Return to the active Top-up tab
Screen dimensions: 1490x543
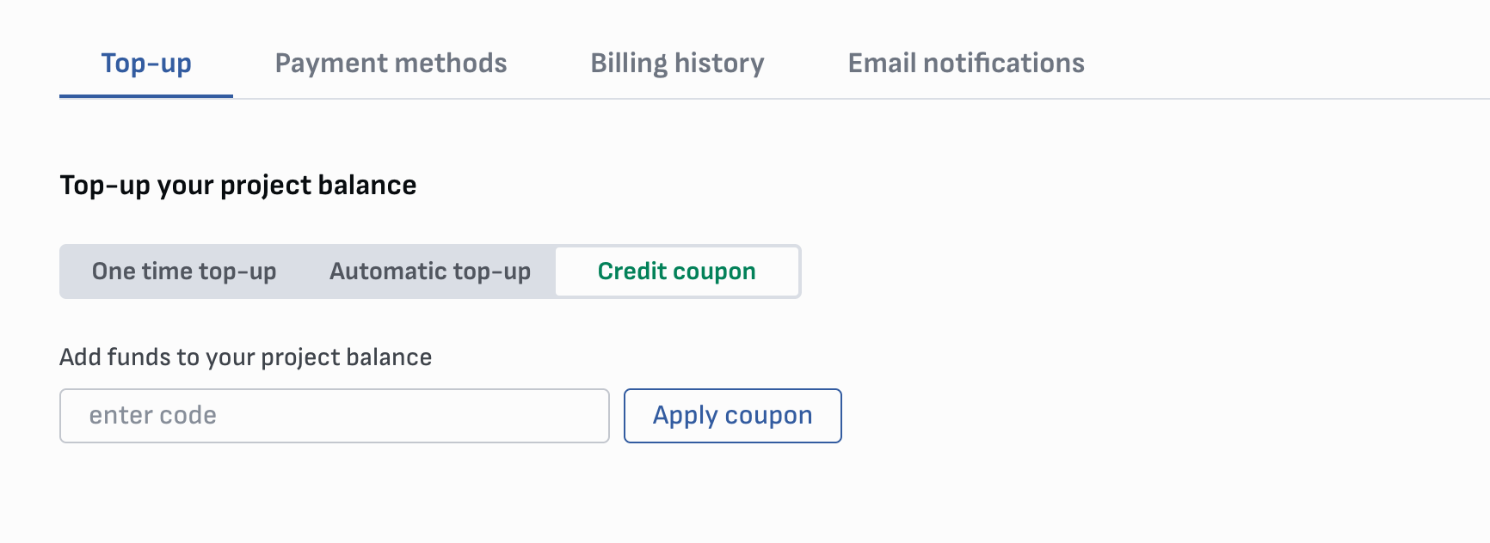pyautogui.click(x=146, y=64)
